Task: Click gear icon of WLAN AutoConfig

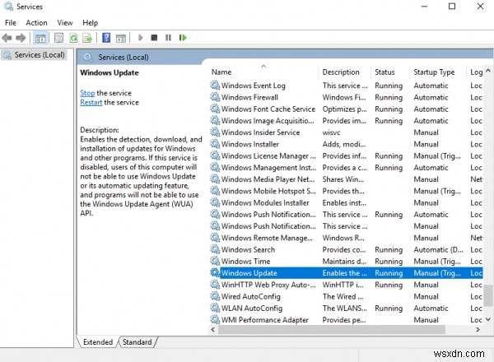Action: (215, 308)
